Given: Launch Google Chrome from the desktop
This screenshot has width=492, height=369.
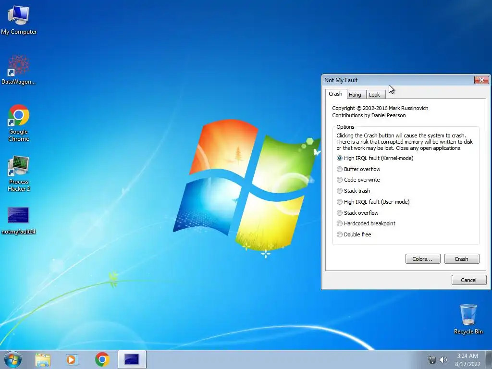Looking at the screenshot, I should point(19,123).
